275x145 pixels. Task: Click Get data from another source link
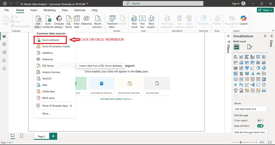[x=117, y=99]
